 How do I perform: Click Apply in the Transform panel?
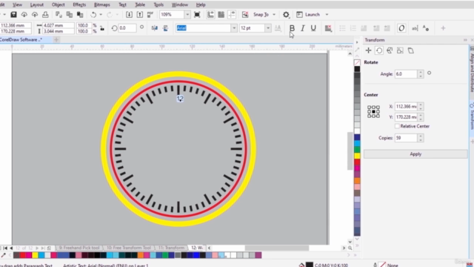415,154
